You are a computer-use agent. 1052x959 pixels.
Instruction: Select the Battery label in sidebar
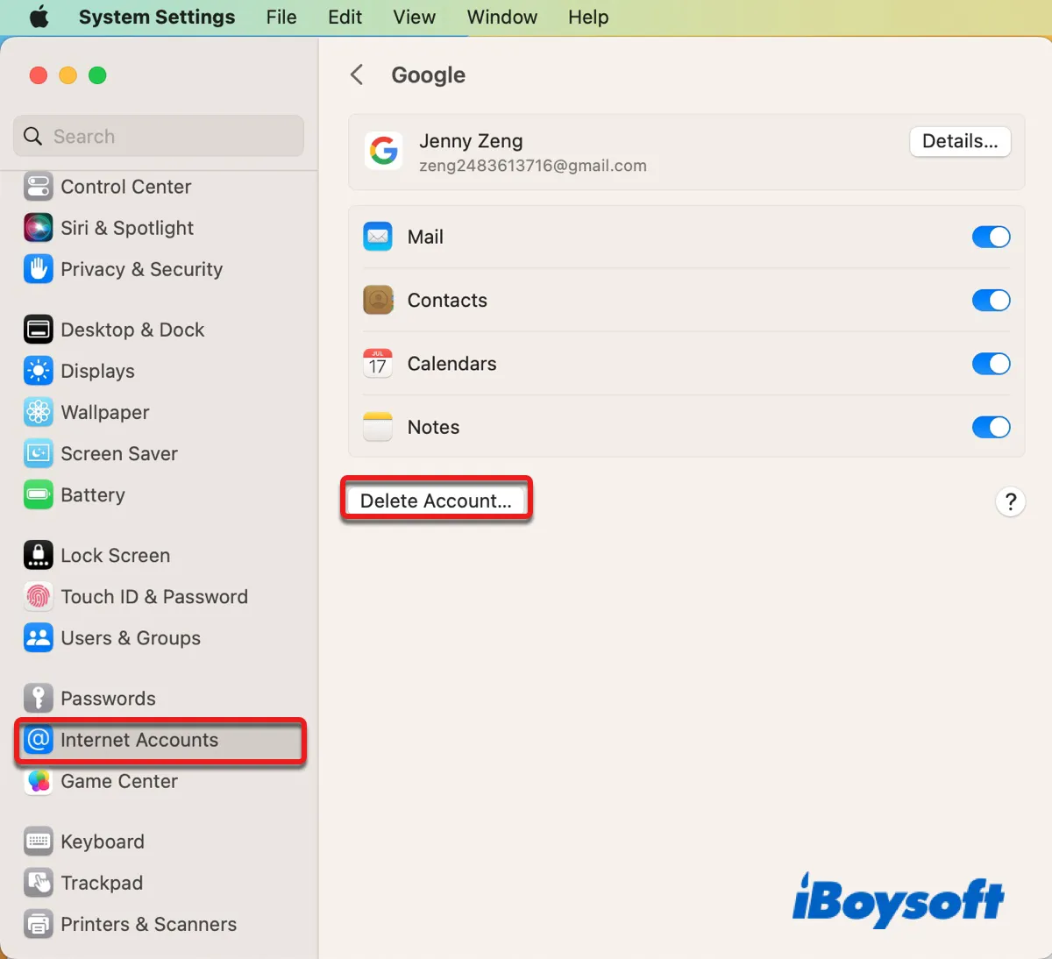[93, 494]
